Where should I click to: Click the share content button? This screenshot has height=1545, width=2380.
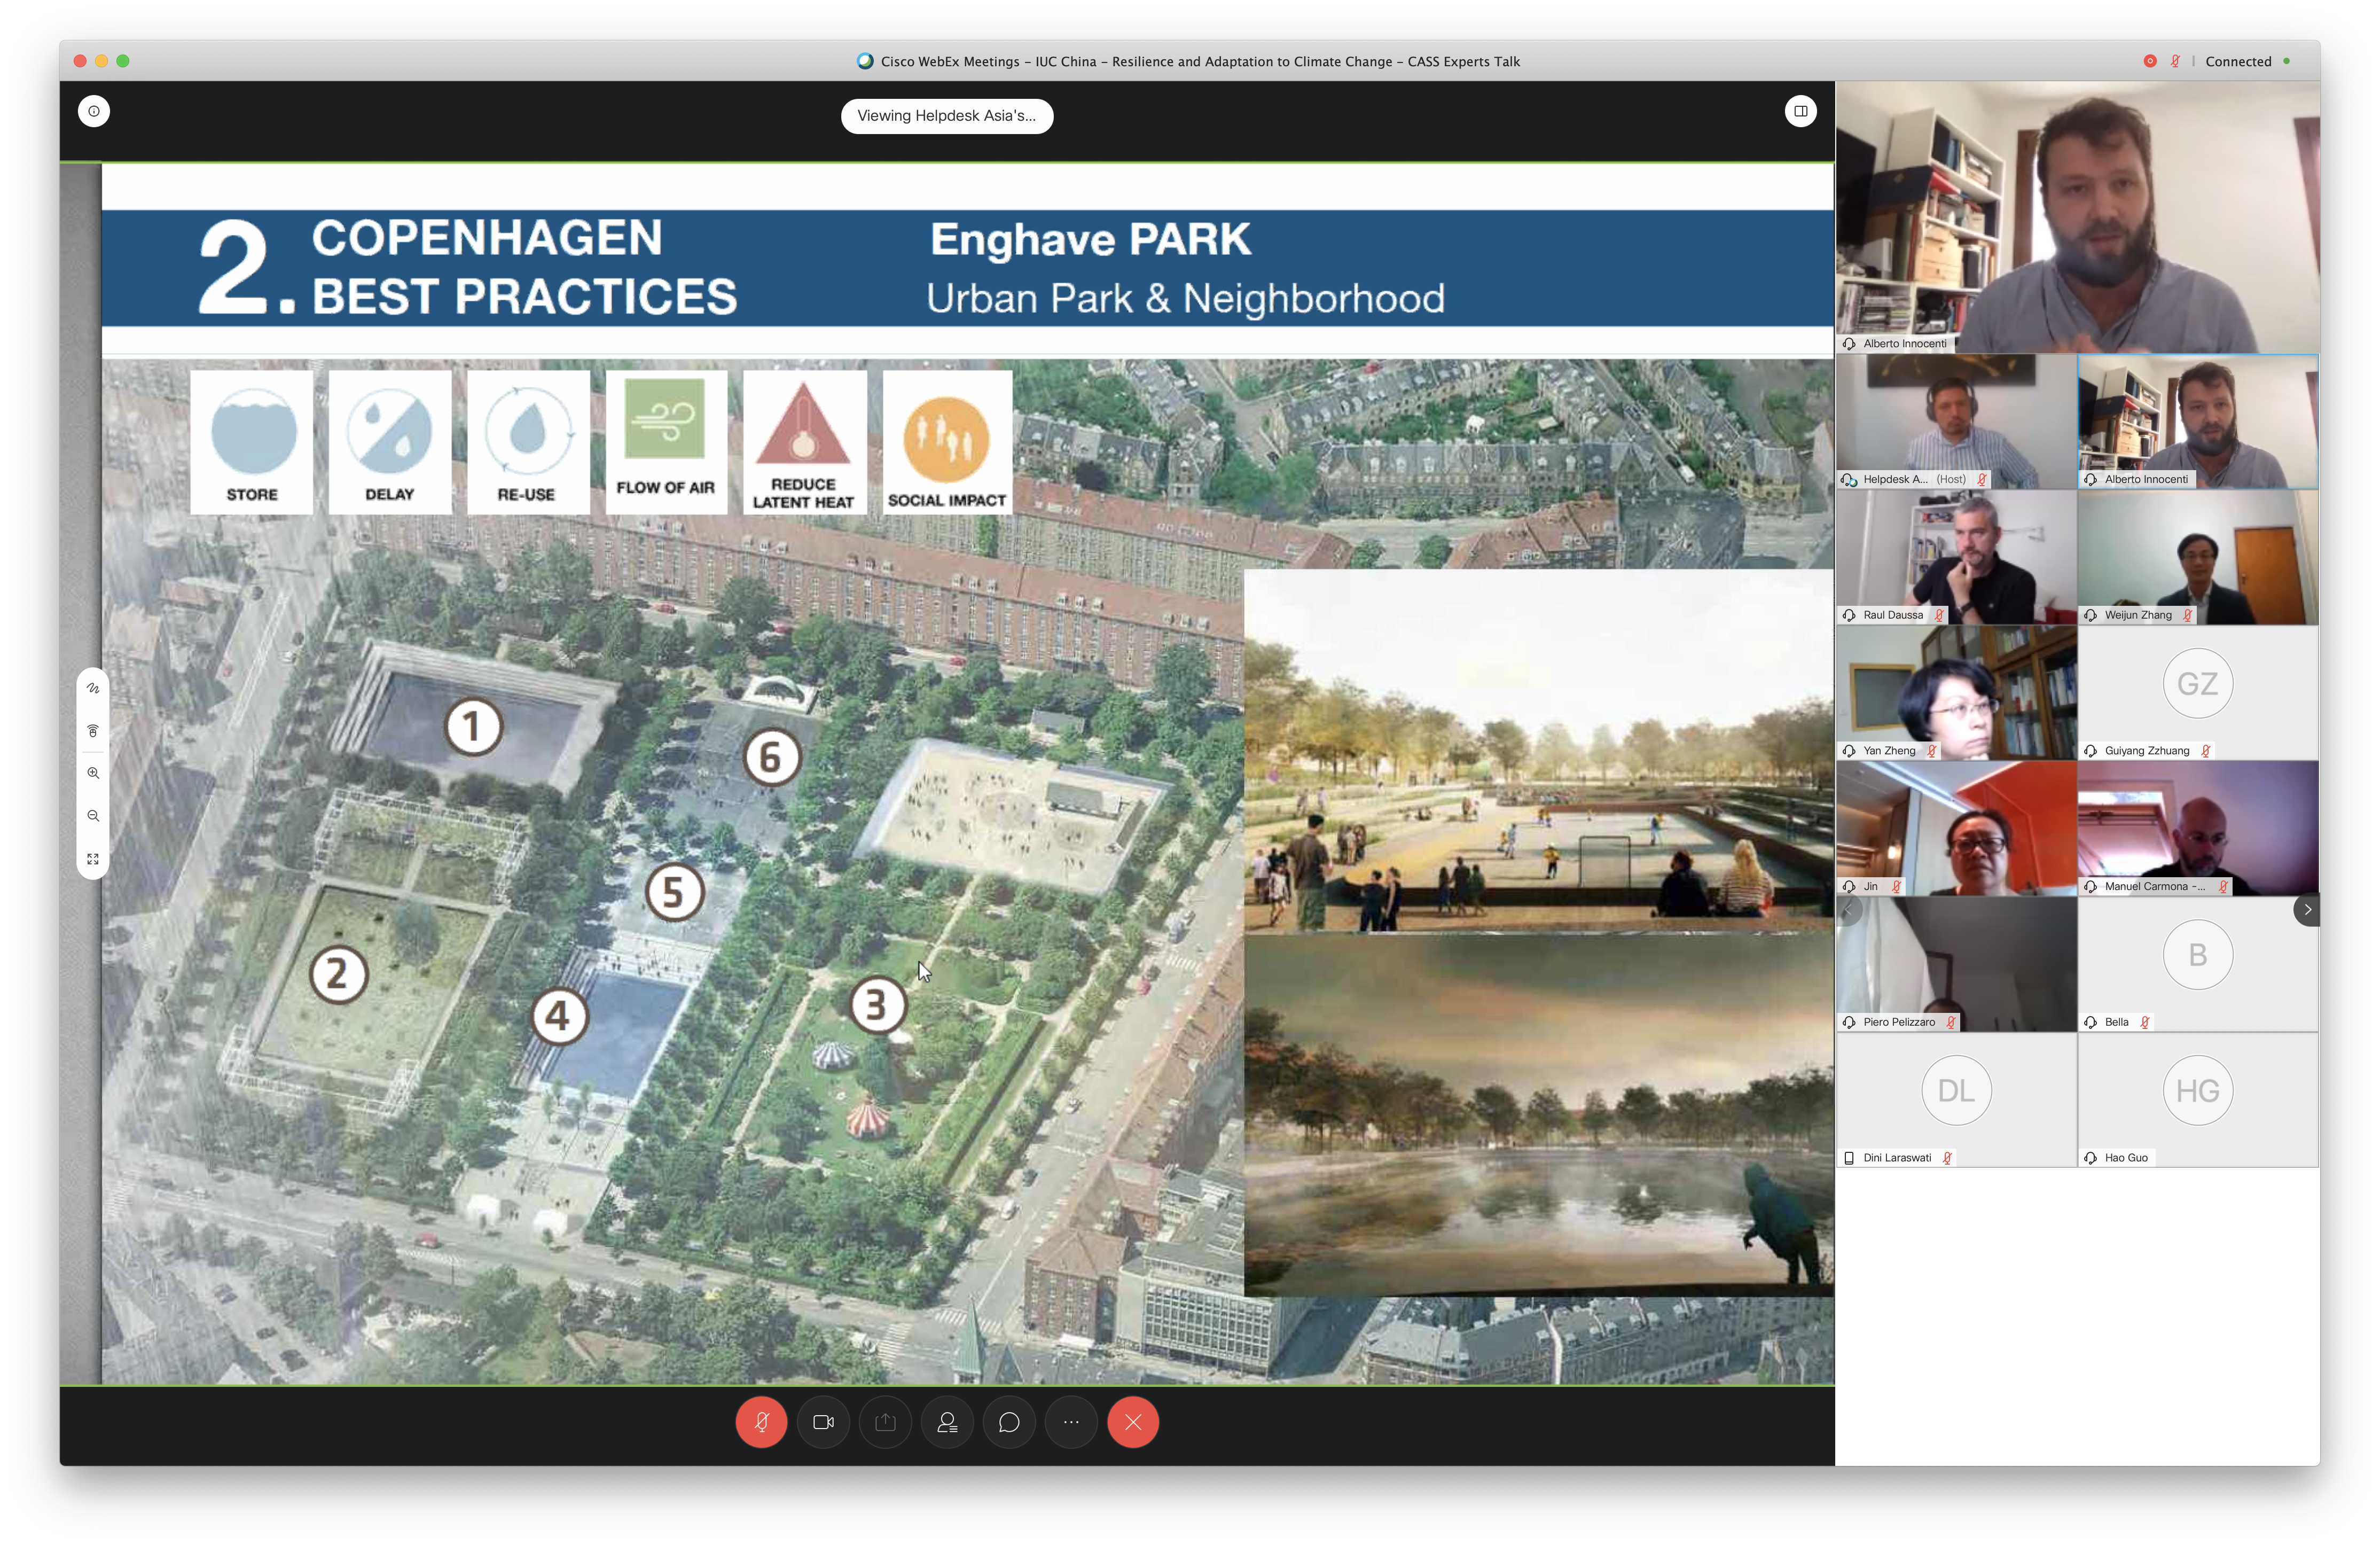pos(885,1422)
